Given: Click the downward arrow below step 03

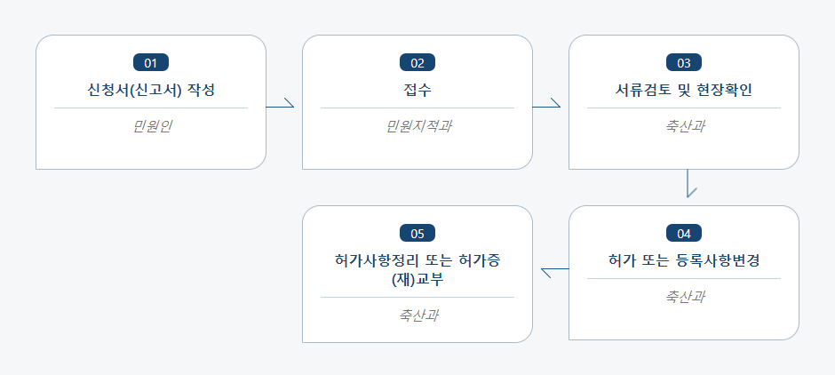Looking at the screenshot, I should [690, 183].
